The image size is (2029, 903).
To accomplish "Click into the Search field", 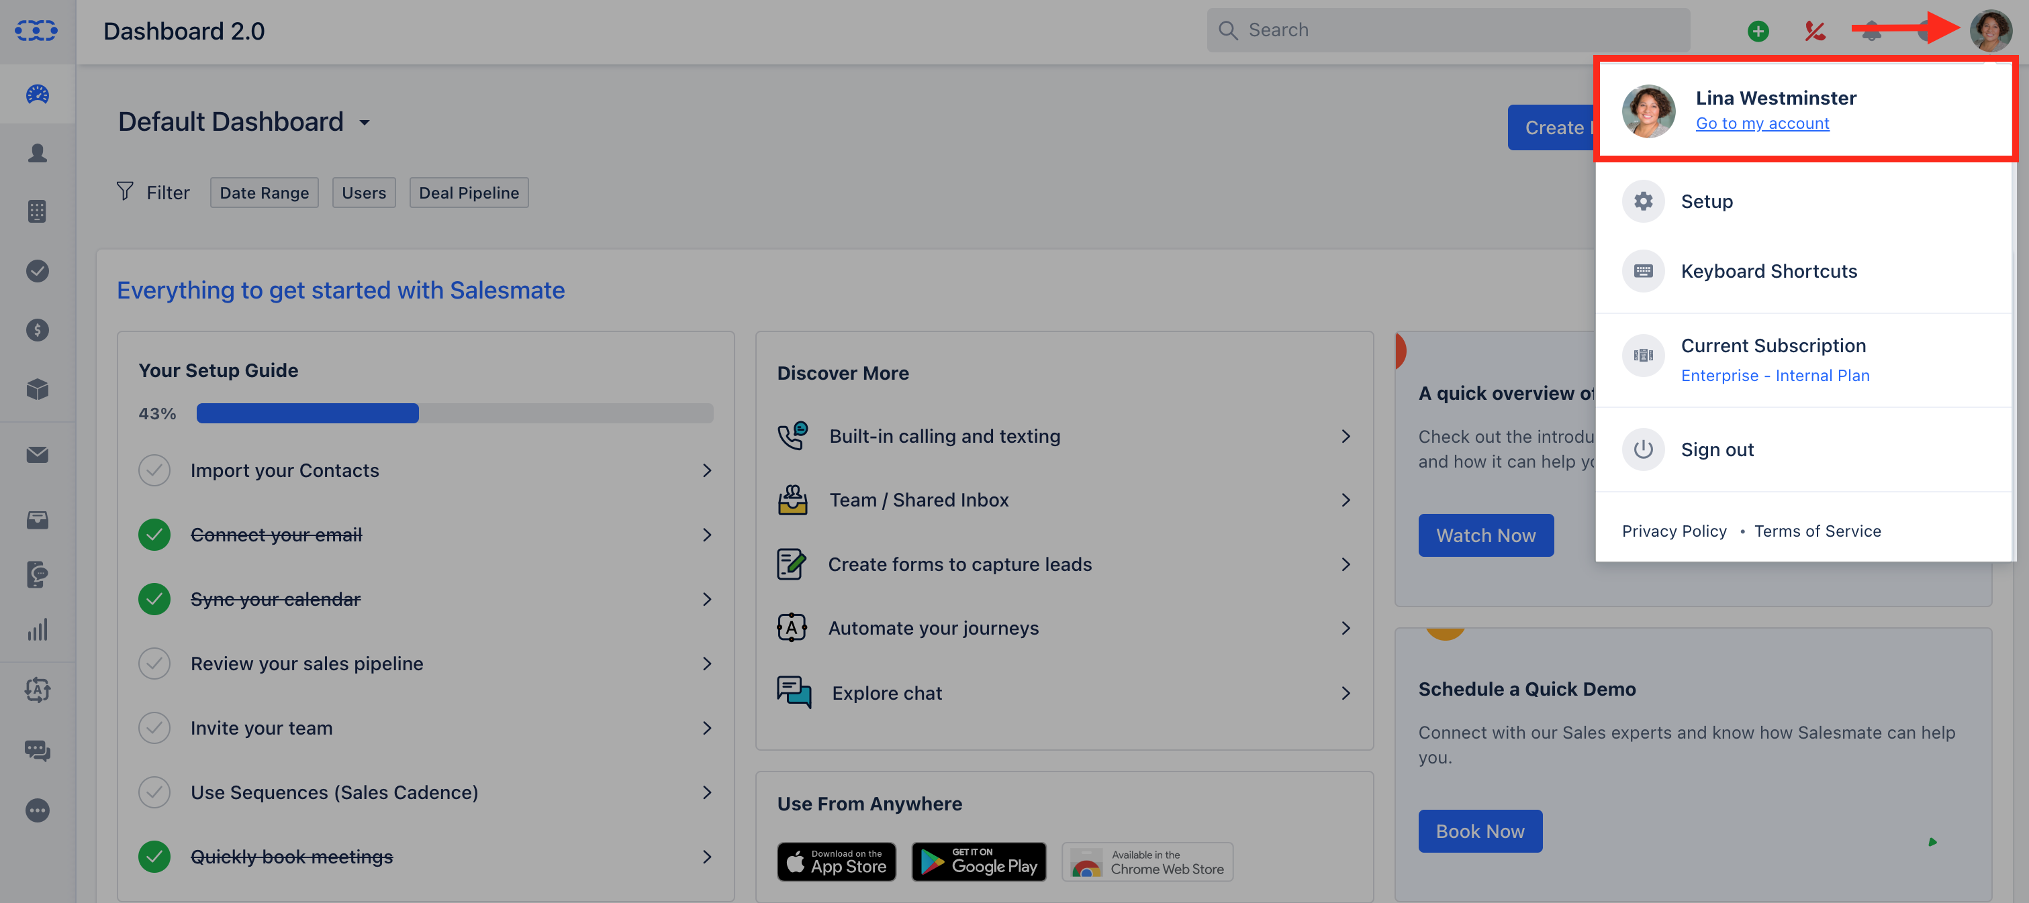I will coord(1448,30).
